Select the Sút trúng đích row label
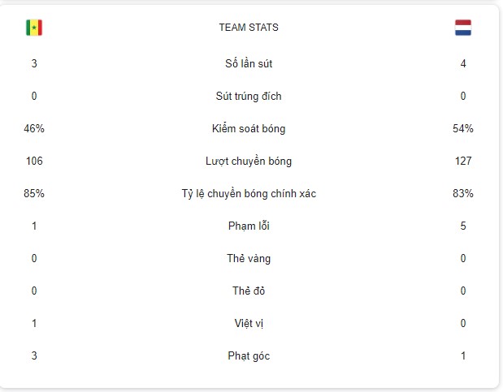This screenshot has height=392, width=503. click(249, 96)
